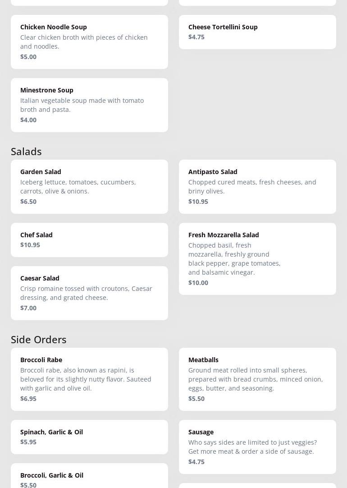
Task: Open Broccoli, Garlic & Oil item
Action: click(89, 477)
